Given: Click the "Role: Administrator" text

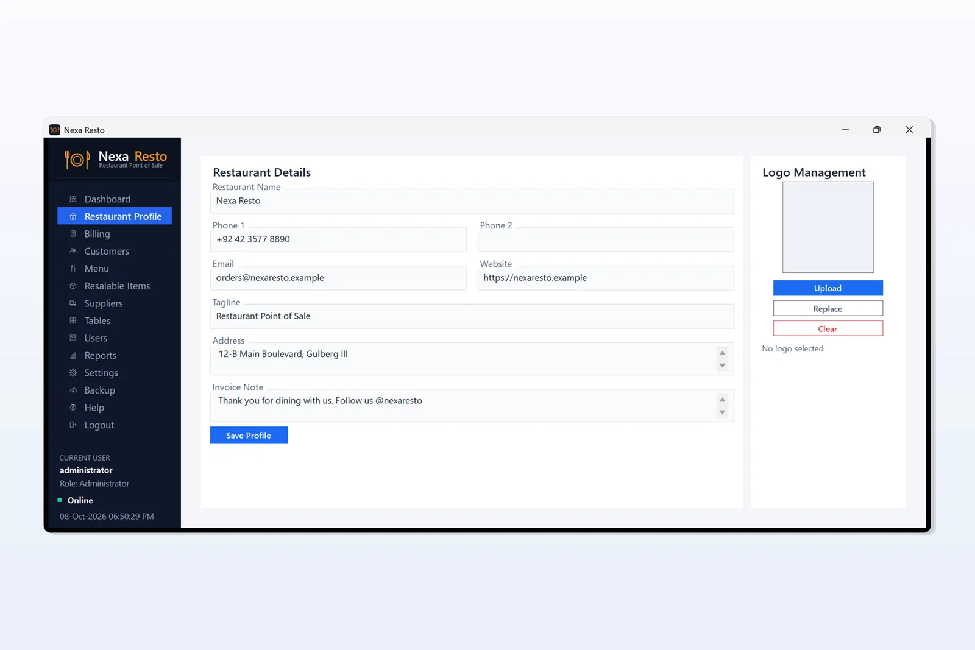Looking at the screenshot, I should [x=94, y=484].
